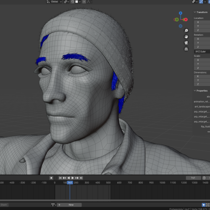Click the Rotation Z field
This screenshot has width=210, height=210.
[202, 47]
